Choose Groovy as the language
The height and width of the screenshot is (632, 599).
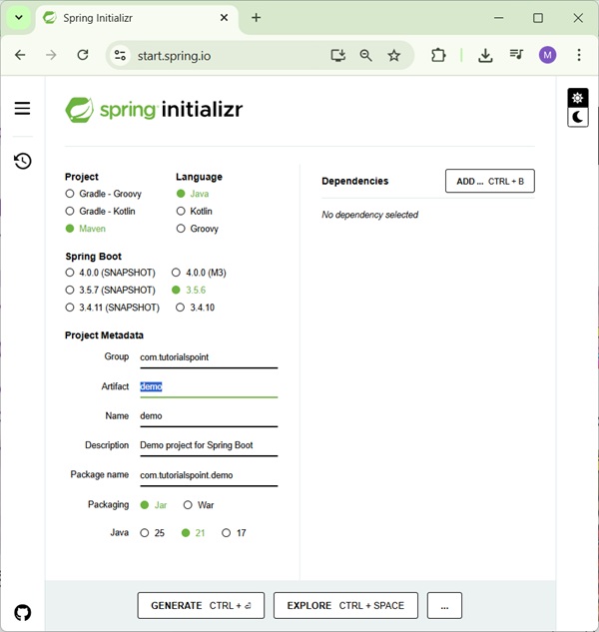tap(197, 229)
